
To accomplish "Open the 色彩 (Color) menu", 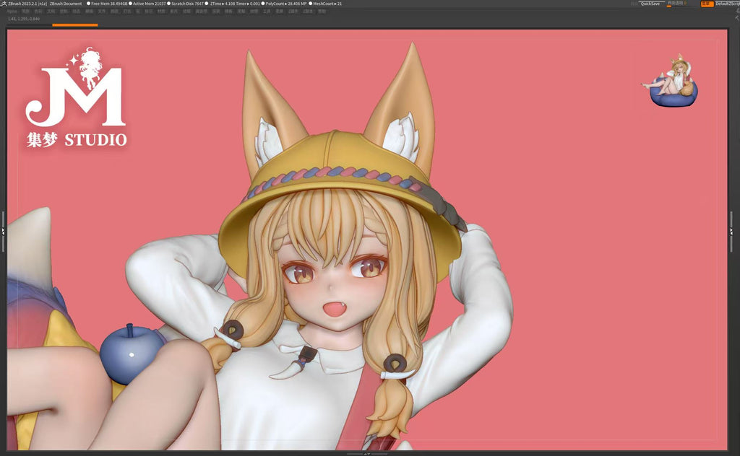I will coord(38,11).
